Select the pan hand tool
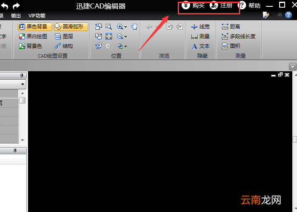Viewport: 297px width, 212px height. click(x=134, y=26)
